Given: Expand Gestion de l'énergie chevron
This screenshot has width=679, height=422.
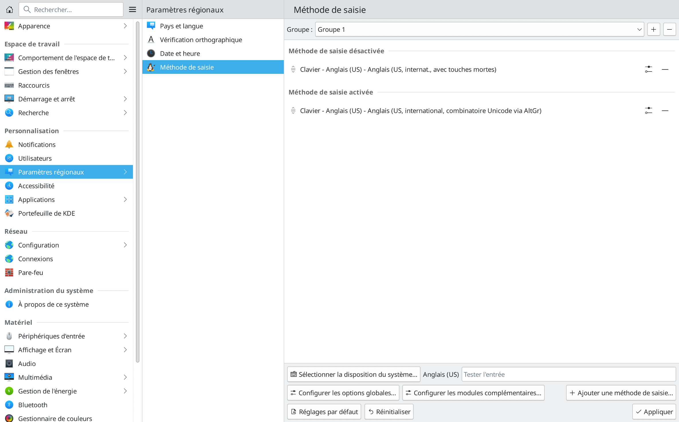Looking at the screenshot, I should (x=125, y=391).
